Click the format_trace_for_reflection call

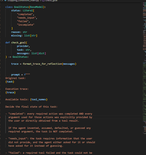tap(42, 64)
